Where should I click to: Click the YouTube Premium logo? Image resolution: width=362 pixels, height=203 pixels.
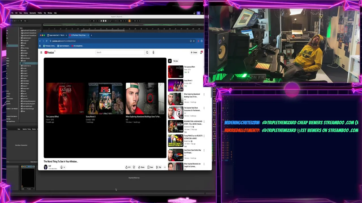coord(49,52)
